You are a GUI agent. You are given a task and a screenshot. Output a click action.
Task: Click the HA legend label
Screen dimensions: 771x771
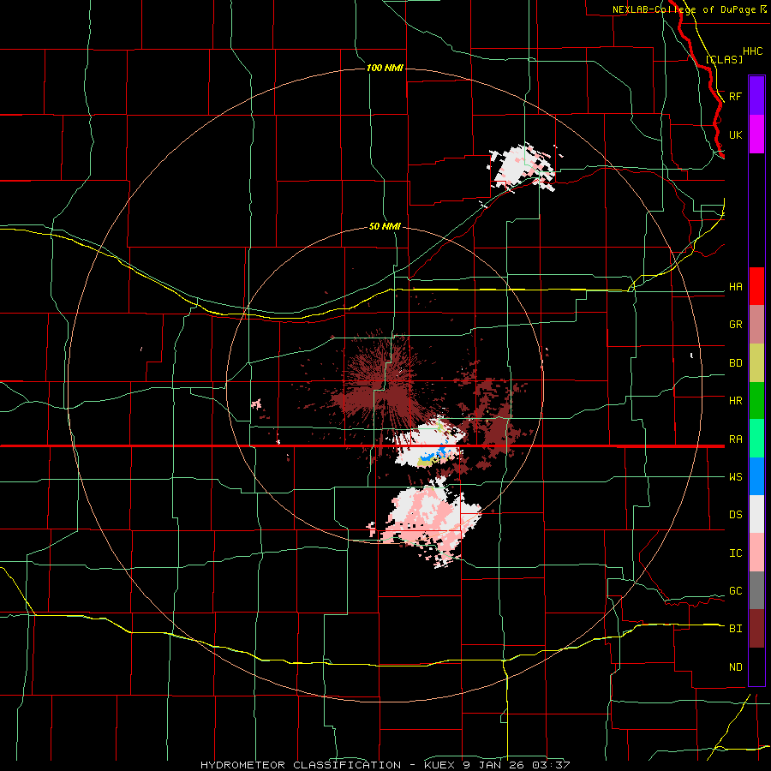(x=736, y=287)
